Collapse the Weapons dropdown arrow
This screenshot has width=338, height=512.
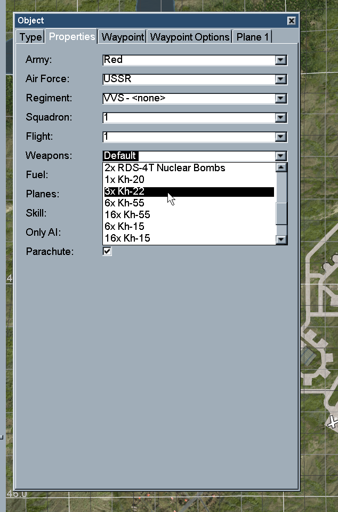280,156
